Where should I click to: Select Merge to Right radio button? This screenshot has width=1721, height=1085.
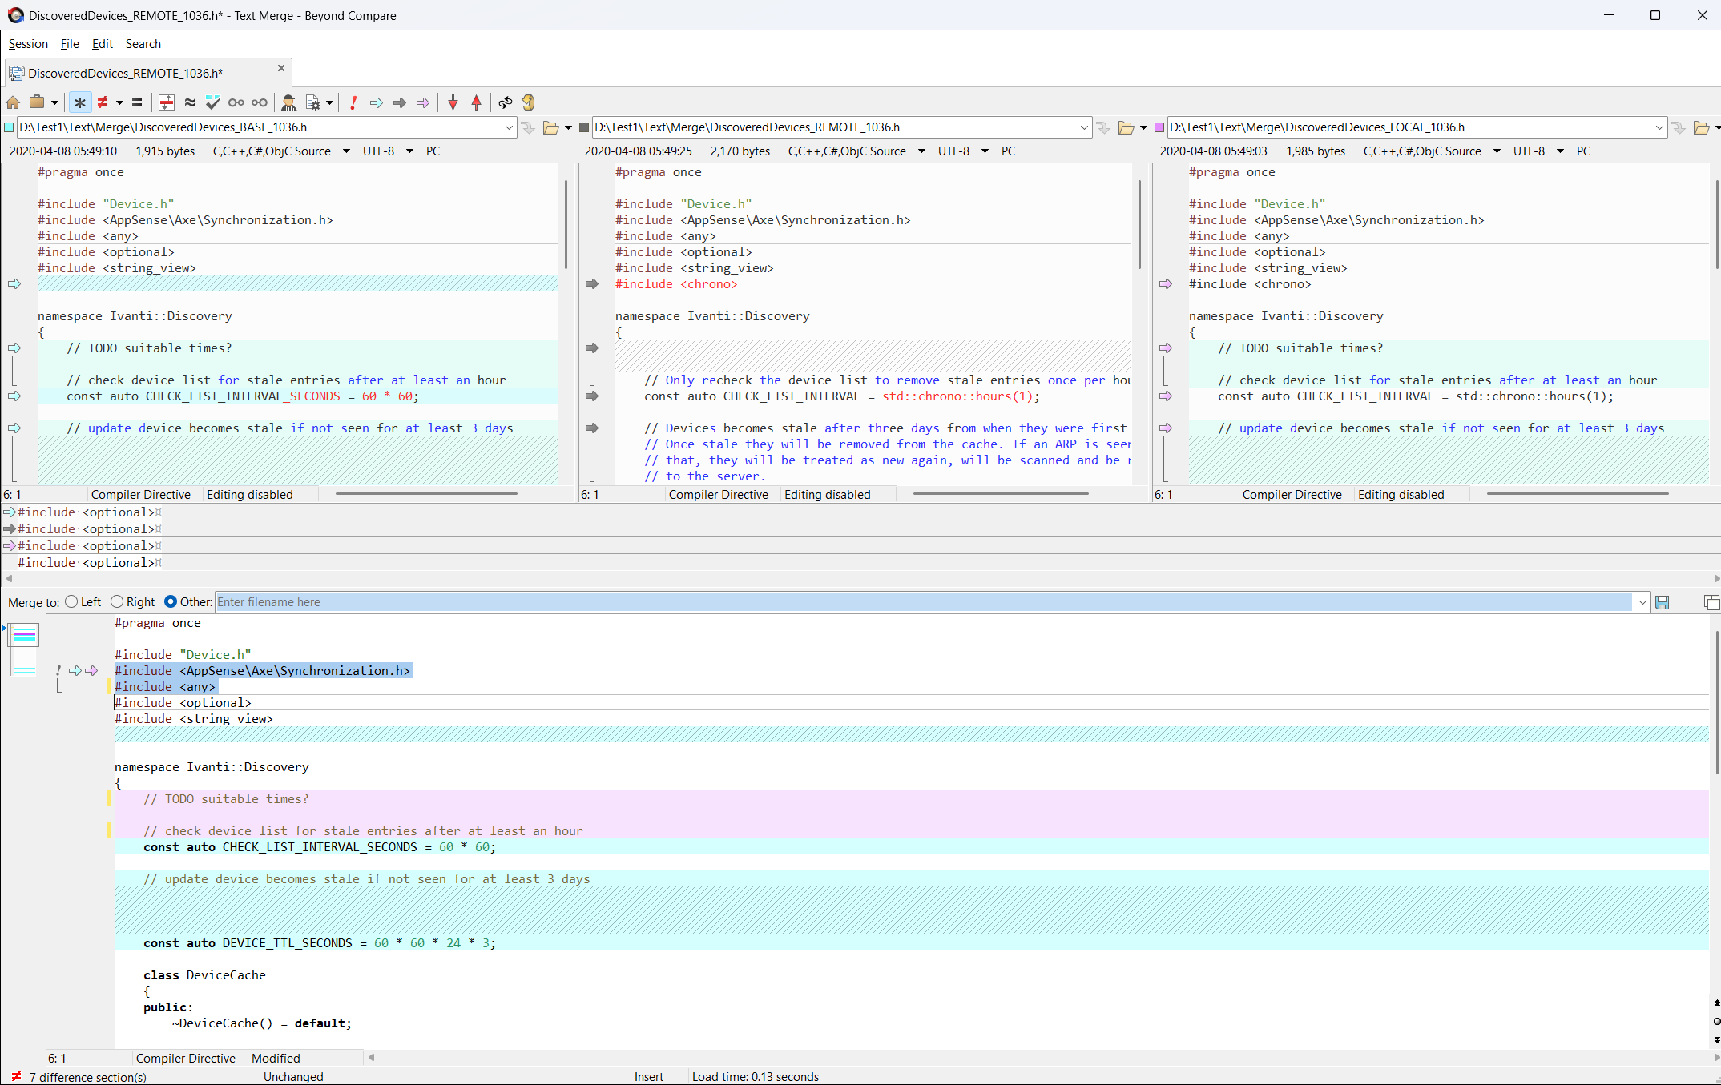coord(117,601)
